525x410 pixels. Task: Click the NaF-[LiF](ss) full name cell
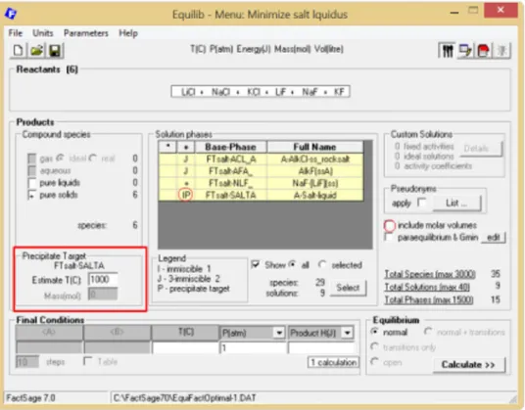pyautogui.click(x=315, y=183)
